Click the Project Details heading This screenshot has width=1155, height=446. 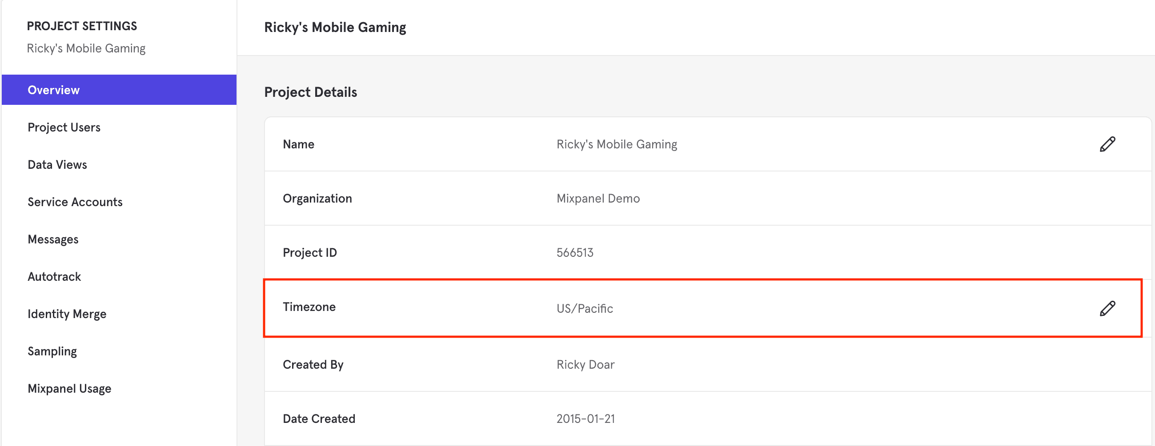click(310, 92)
